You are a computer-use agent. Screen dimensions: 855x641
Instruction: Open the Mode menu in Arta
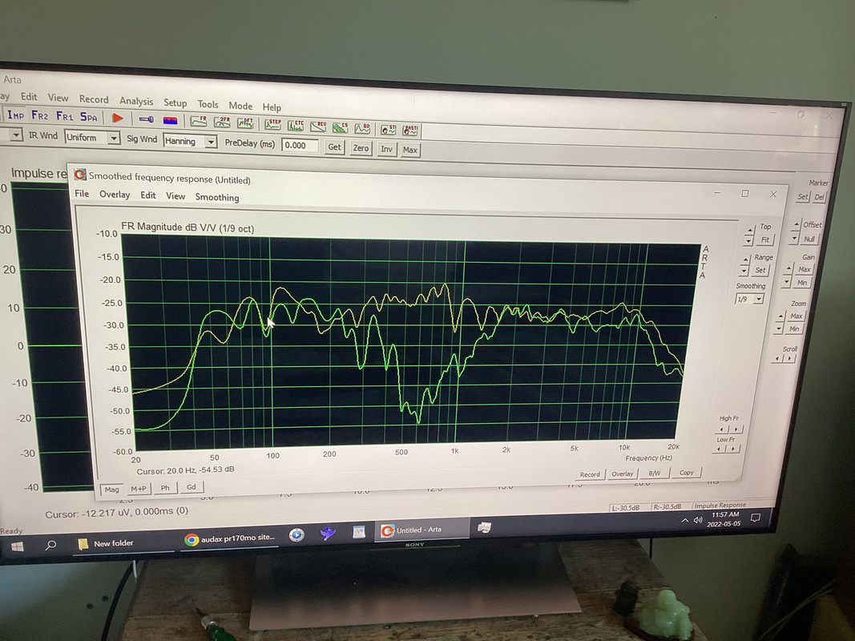240,106
